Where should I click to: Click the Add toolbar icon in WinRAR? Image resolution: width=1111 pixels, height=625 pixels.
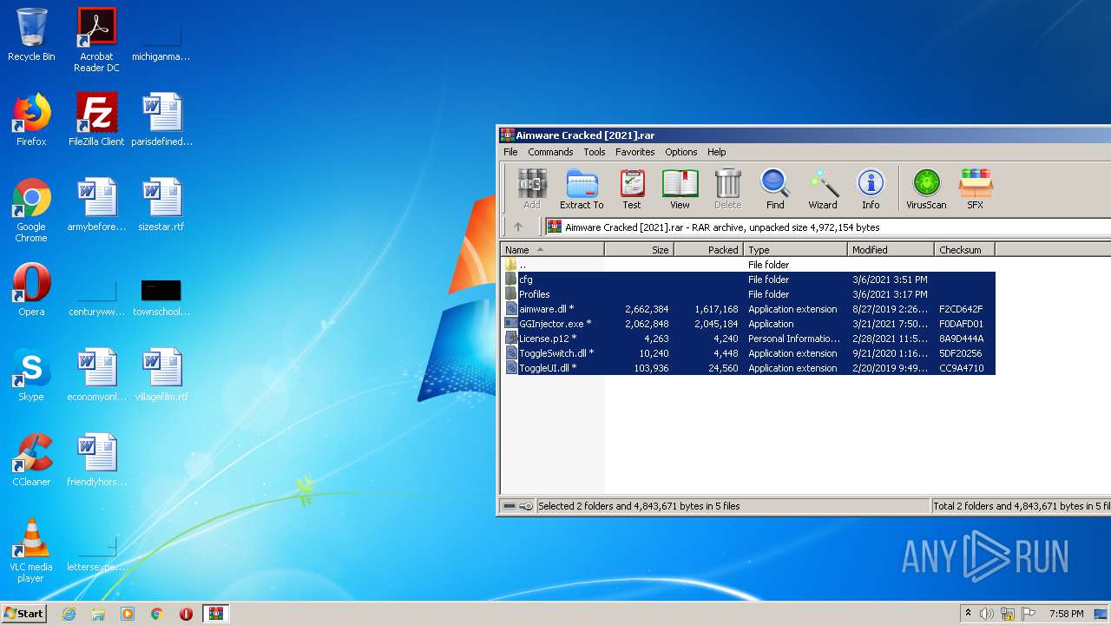pyautogui.click(x=532, y=189)
